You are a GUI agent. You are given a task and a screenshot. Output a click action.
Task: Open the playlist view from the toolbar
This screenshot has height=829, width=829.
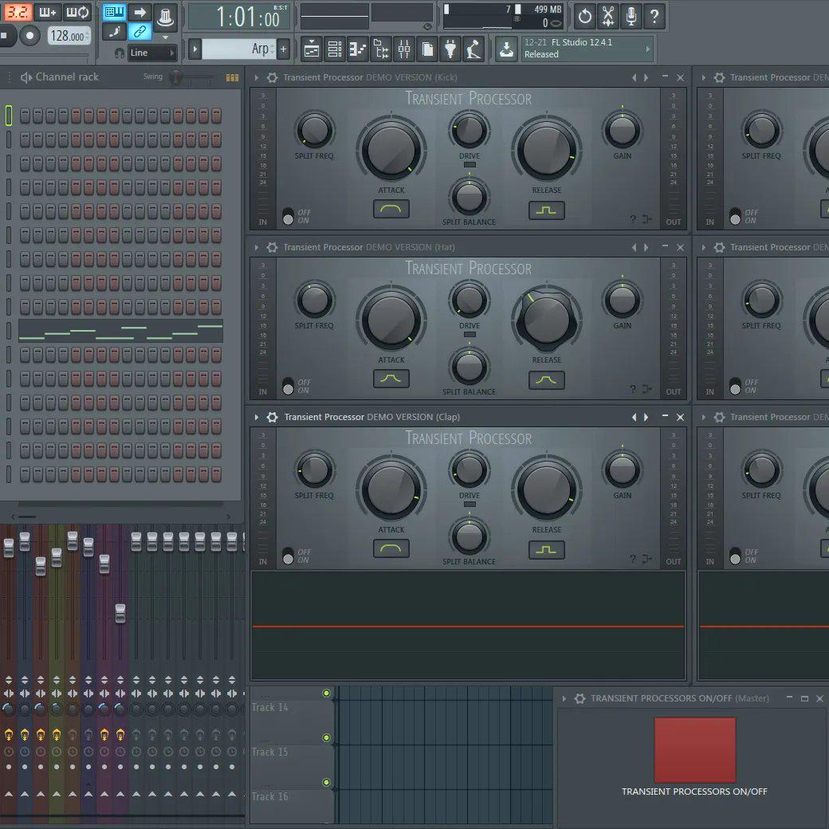(x=312, y=49)
